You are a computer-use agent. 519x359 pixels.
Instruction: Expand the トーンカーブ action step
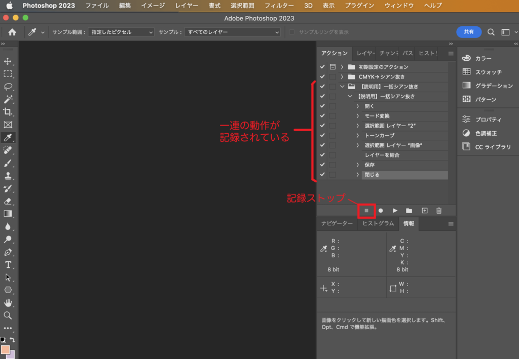pyautogui.click(x=357, y=135)
